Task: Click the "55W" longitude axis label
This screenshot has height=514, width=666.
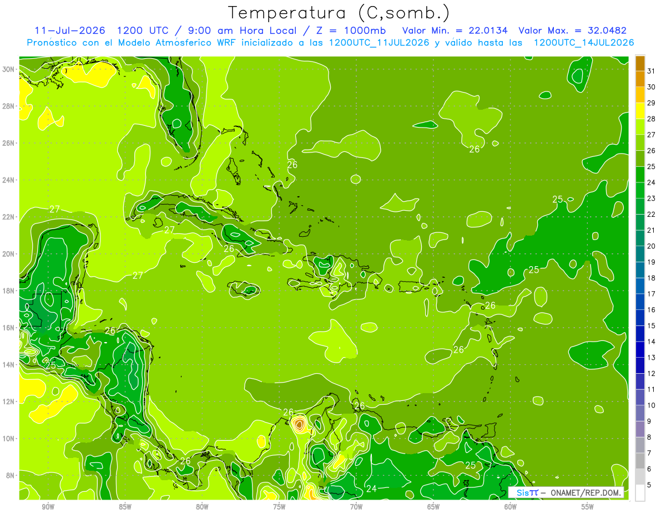Action: pos(588,507)
